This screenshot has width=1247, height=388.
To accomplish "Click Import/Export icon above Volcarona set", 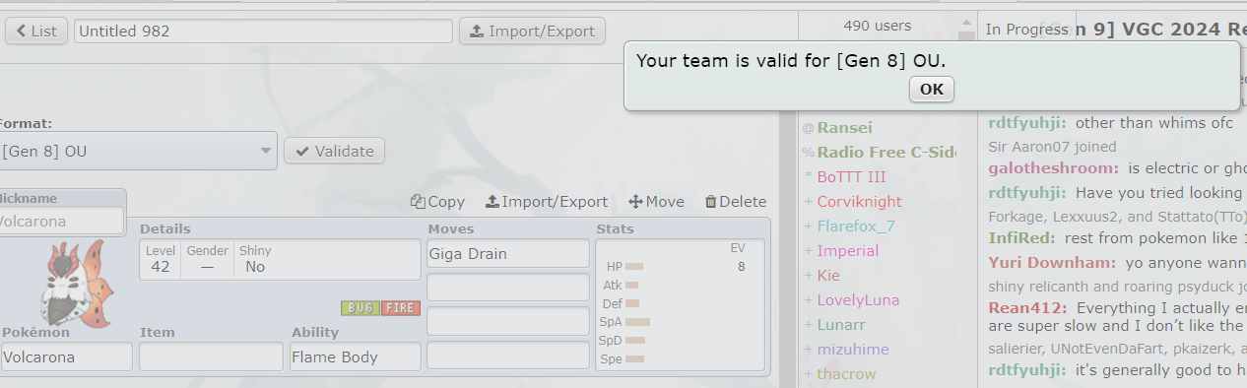I will (492, 202).
